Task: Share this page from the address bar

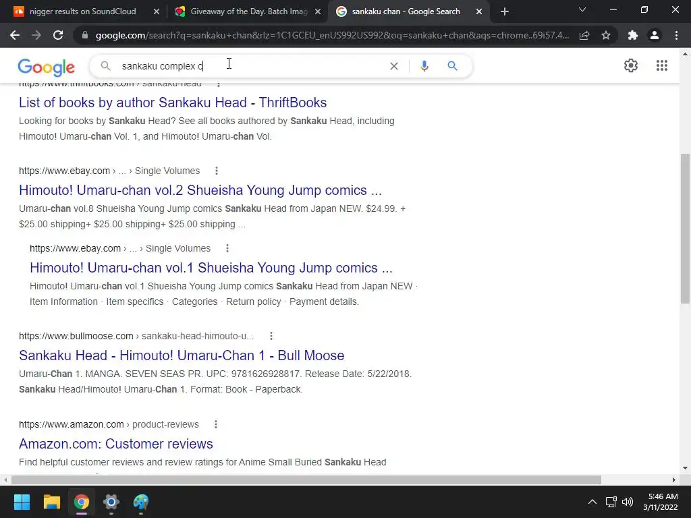Action: (x=584, y=35)
